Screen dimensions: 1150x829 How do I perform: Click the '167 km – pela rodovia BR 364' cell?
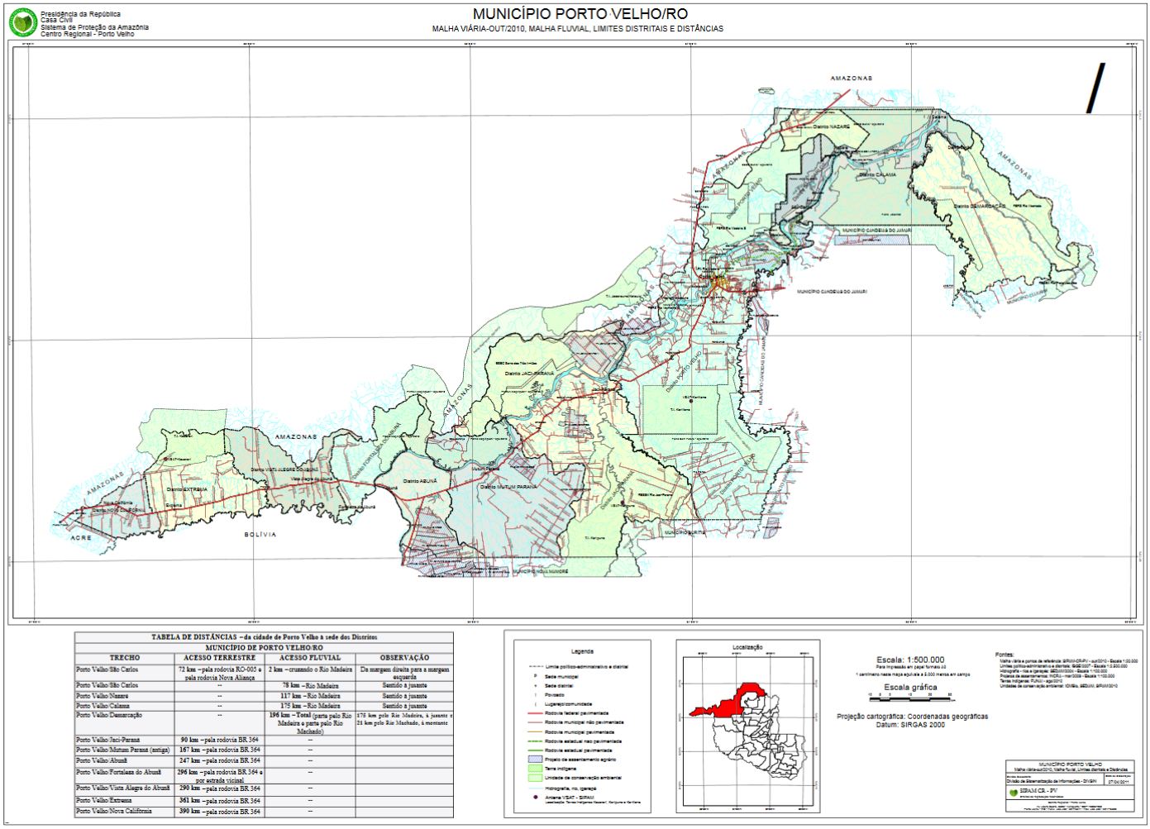(x=220, y=750)
